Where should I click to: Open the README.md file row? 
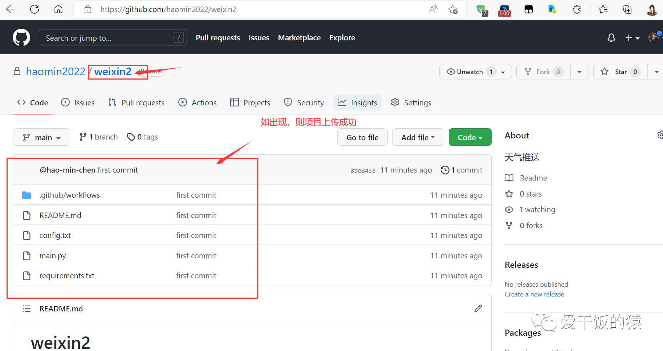click(252, 215)
